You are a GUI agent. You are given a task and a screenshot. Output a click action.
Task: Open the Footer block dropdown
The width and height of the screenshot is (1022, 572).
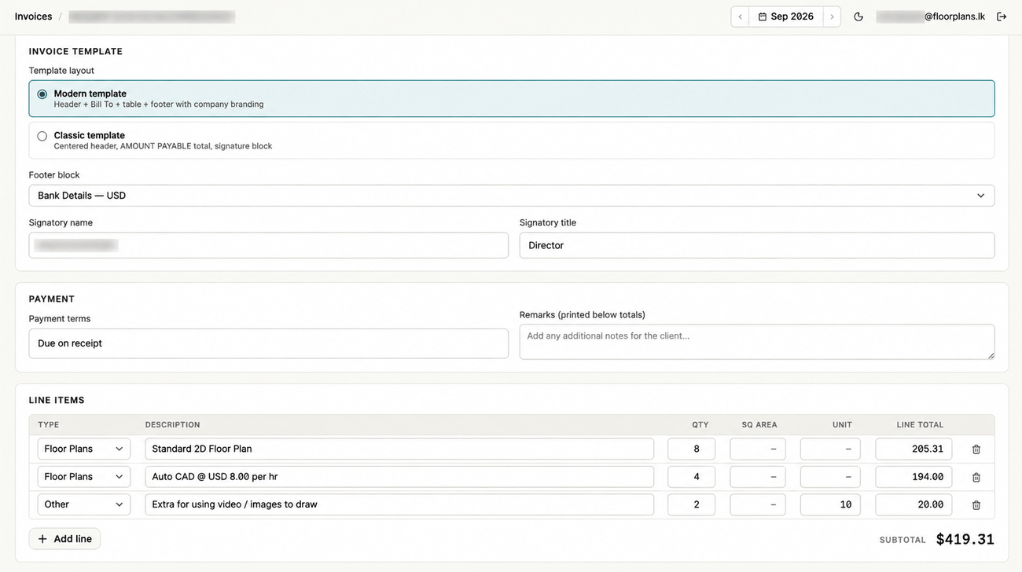click(x=512, y=196)
